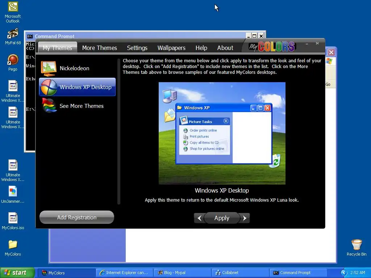Image resolution: width=371 pixels, height=278 pixels.
Task: Select the Windows XP Desktop theme entry
Action: (78, 87)
